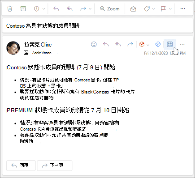
Task: Click the 下一頁 forward button at the bottom
Action: (x=55, y=165)
